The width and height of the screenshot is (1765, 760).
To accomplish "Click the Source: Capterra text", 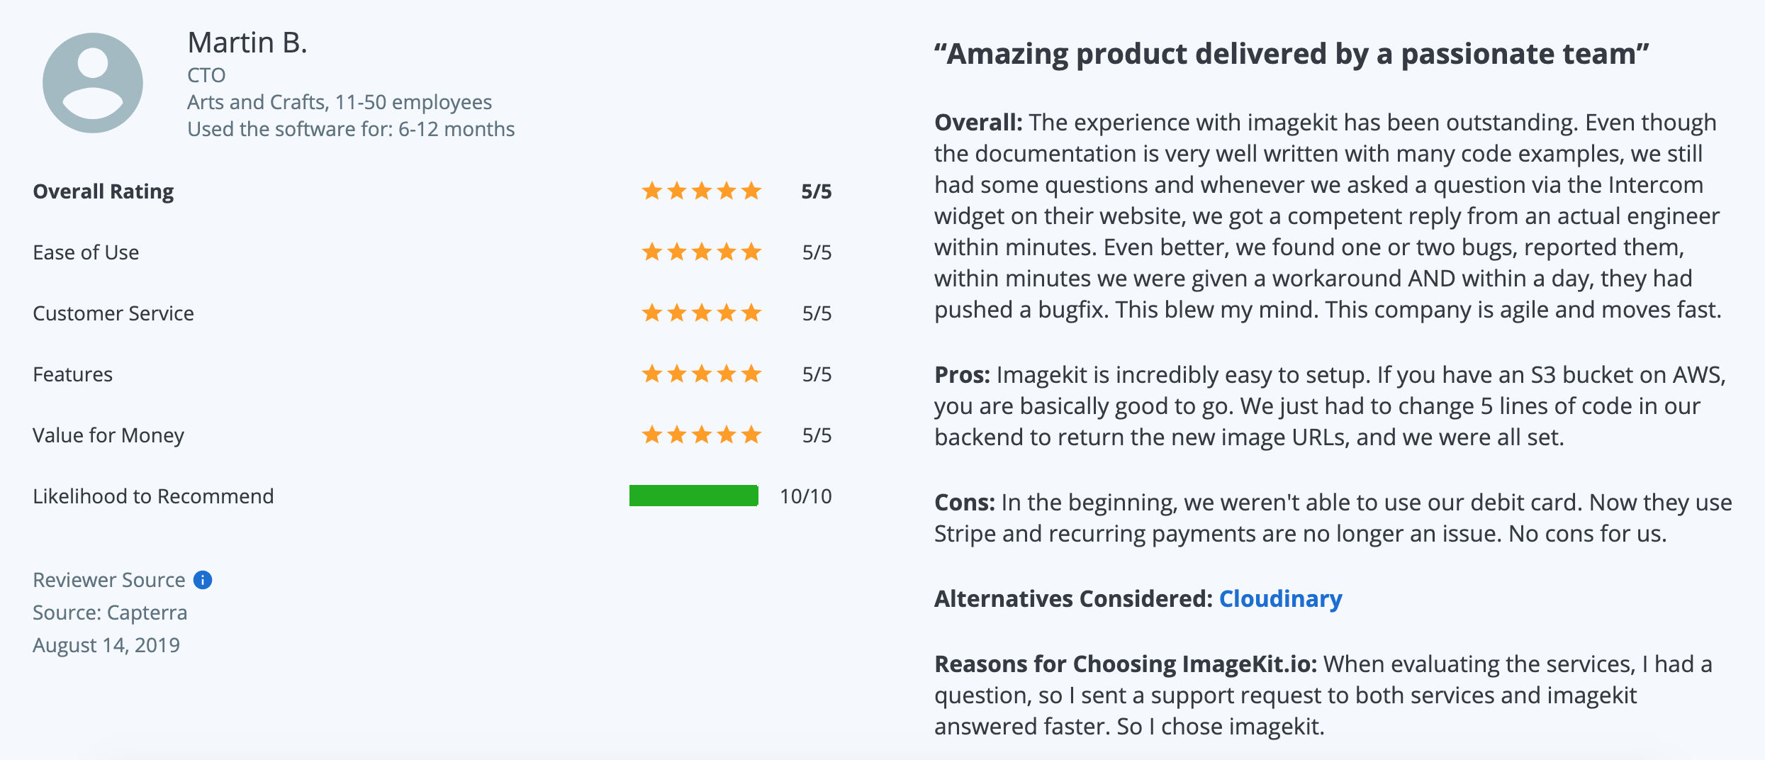I will coord(110,613).
